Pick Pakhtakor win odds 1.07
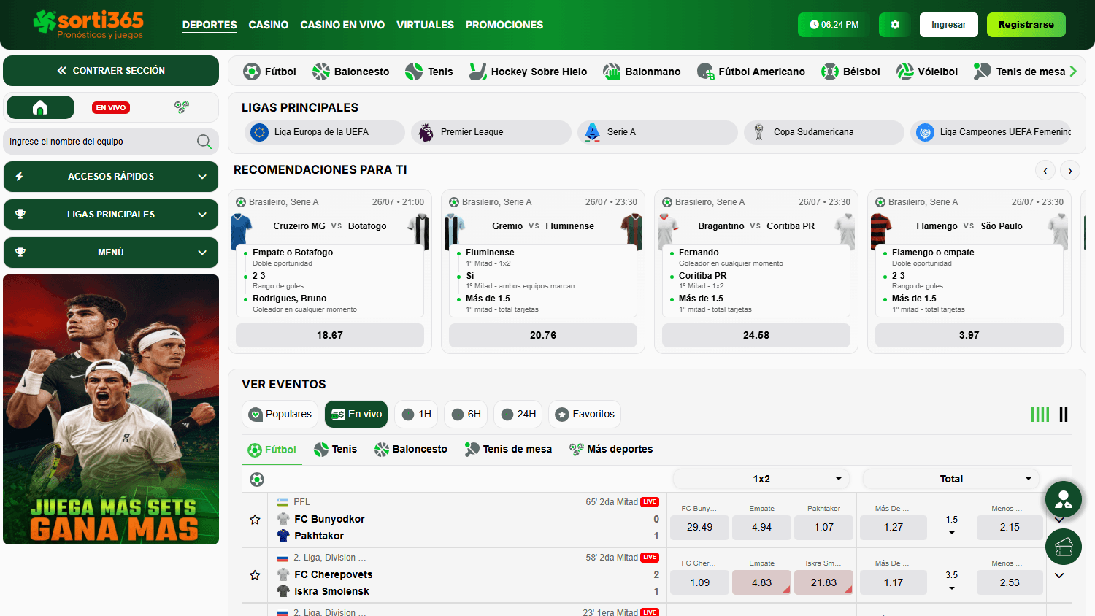This screenshot has height=616, width=1095. click(x=824, y=527)
